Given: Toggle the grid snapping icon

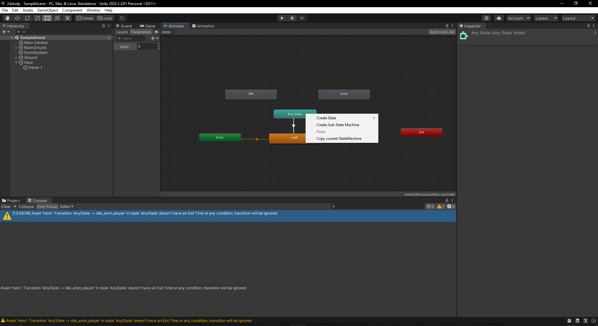Looking at the screenshot, I should (x=122, y=18).
